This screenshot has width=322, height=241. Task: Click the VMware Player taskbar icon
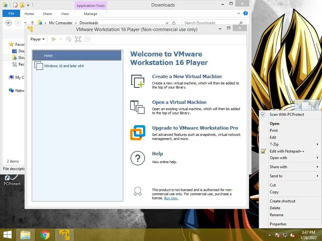coord(64,235)
